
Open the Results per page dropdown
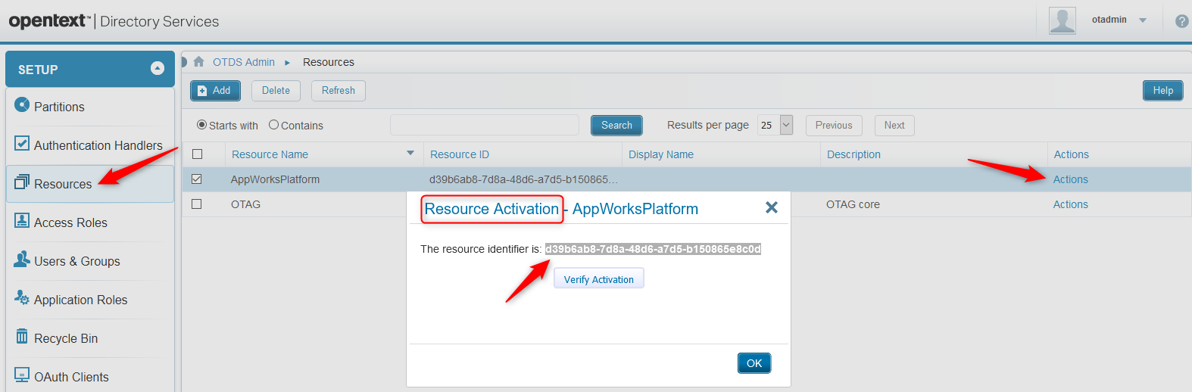(x=786, y=125)
